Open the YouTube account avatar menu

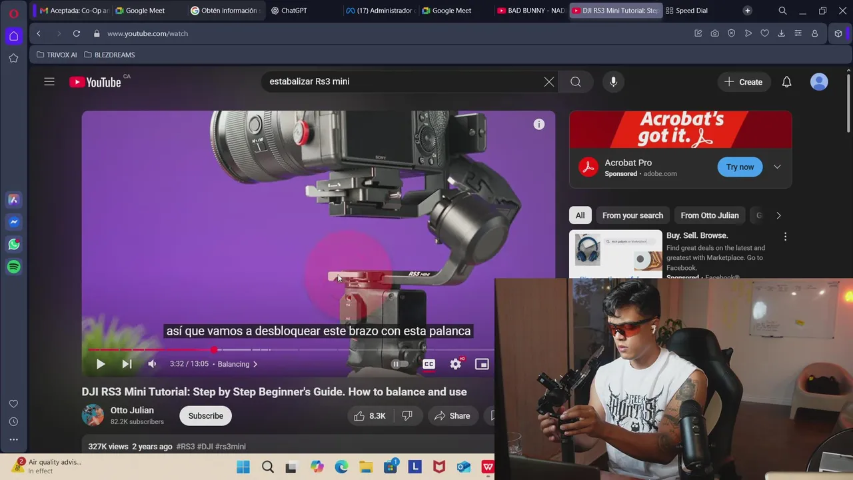point(819,82)
